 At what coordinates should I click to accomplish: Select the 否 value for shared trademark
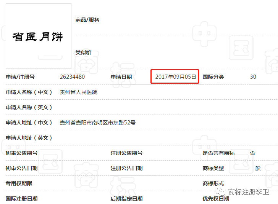(253, 153)
